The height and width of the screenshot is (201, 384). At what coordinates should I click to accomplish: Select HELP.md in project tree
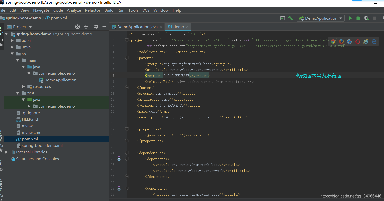click(x=30, y=119)
